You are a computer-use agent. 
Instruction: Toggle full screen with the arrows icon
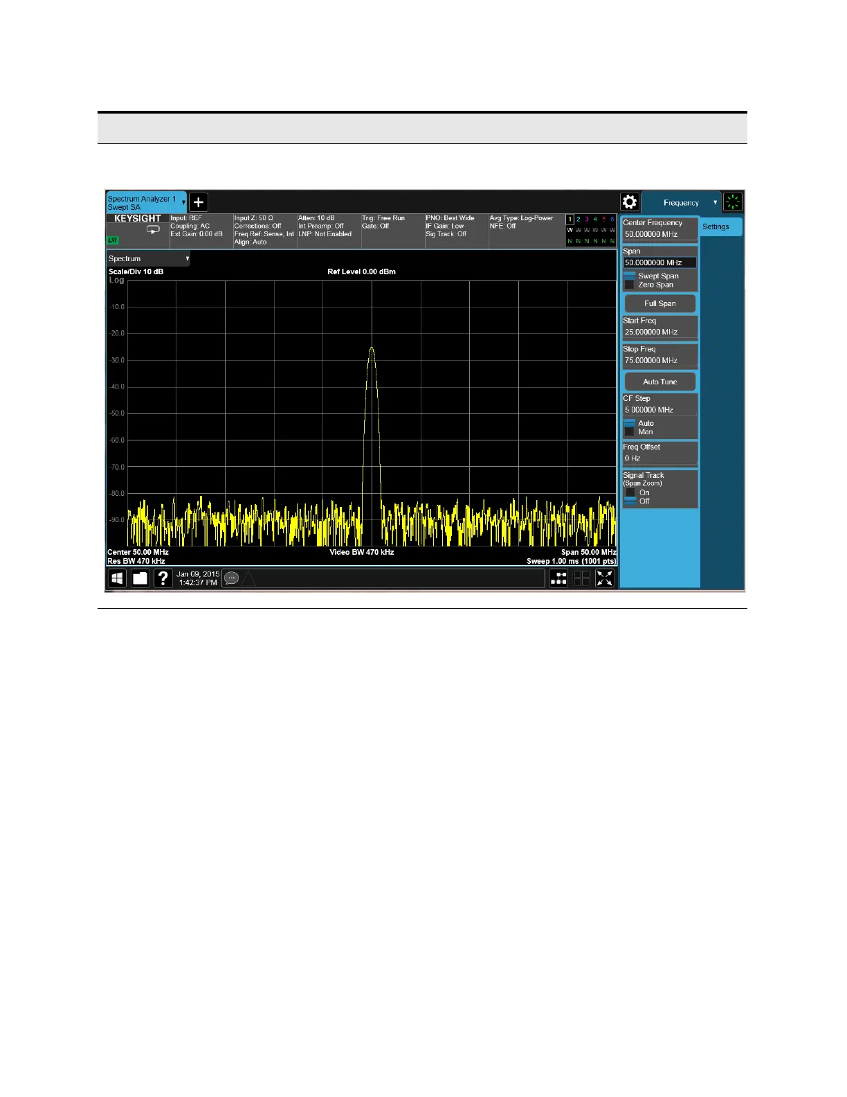click(x=605, y=578)
